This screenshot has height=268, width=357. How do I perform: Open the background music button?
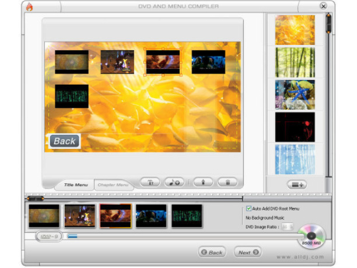174,183
